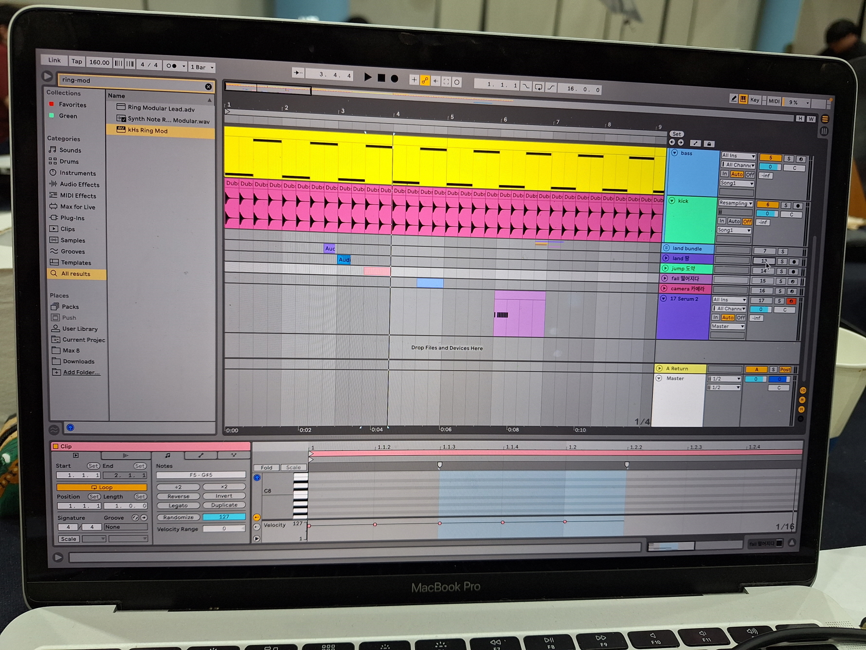Toggle the Post button on A Return
The image size is (866, 650).
[x=785, y=370]
